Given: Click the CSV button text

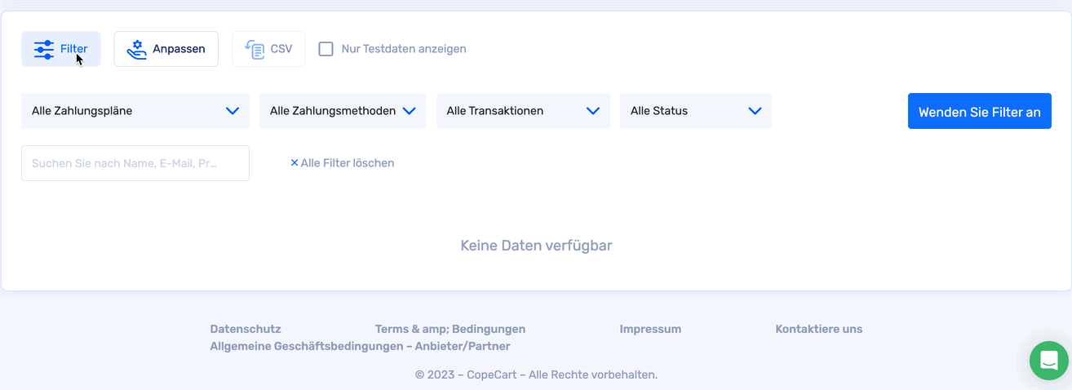Looking at the screenshot, I should (281, 49).
